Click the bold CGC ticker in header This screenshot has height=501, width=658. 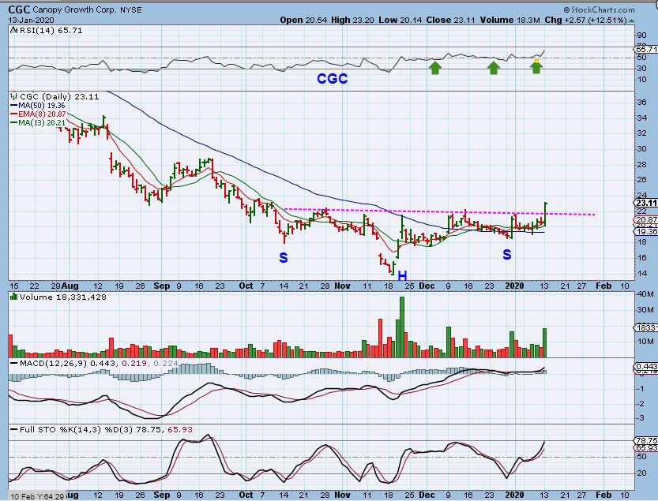pos(19,9)
